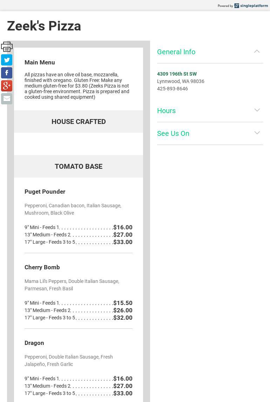Expand the Hours section chevron
Image resolution: width=270 pixels, height=402 pixels.
tap(257, 110)
